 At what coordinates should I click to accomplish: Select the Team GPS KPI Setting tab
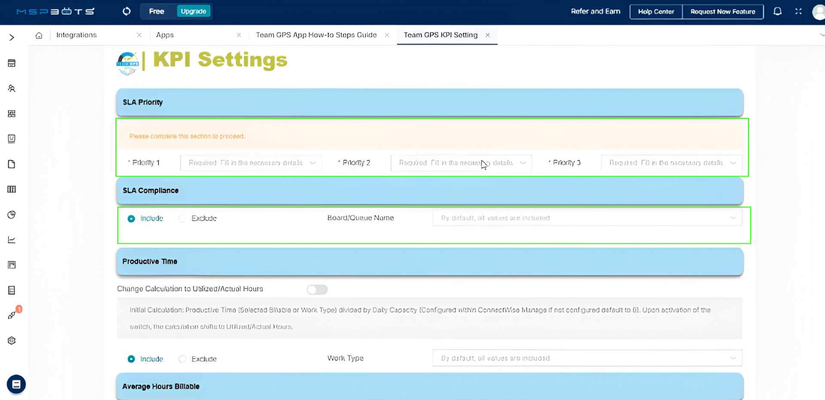[440, 35]
